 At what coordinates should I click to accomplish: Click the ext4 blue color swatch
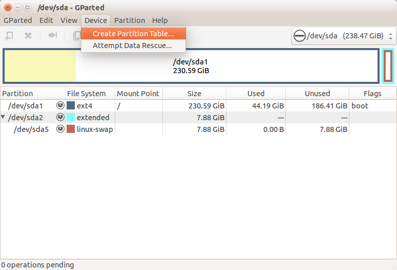tap(71, 105)
